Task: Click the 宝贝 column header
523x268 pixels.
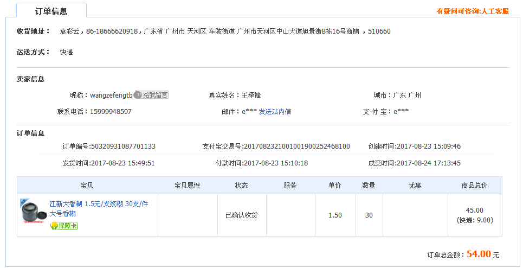Action: pos(87,186)
